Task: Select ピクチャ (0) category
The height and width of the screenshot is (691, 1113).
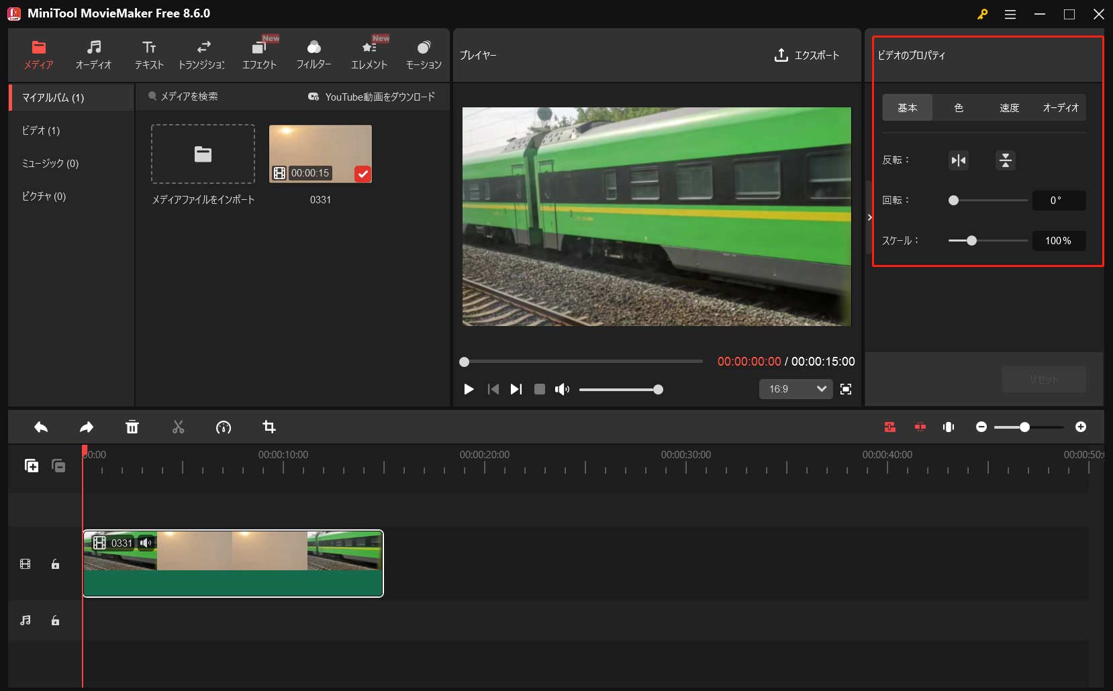Action: 44,196
